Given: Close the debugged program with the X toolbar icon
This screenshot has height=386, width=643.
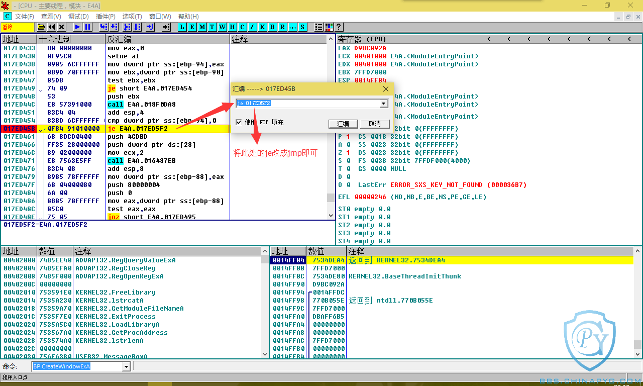Looking at the screenshot, I should 62,27.
